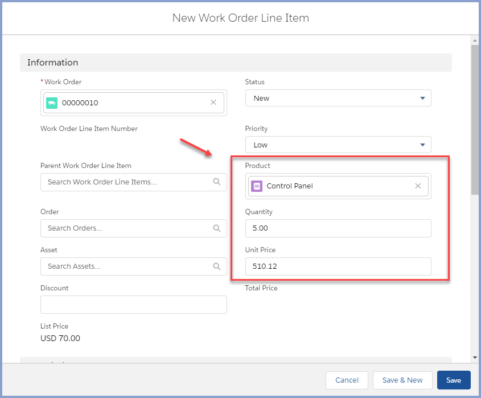Click the Total Price label

tap(261, 288)
